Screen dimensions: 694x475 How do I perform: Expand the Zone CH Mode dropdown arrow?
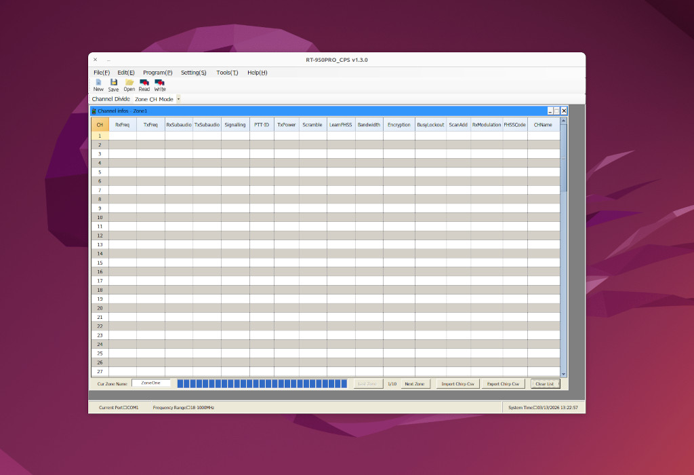tap(178, 98)
